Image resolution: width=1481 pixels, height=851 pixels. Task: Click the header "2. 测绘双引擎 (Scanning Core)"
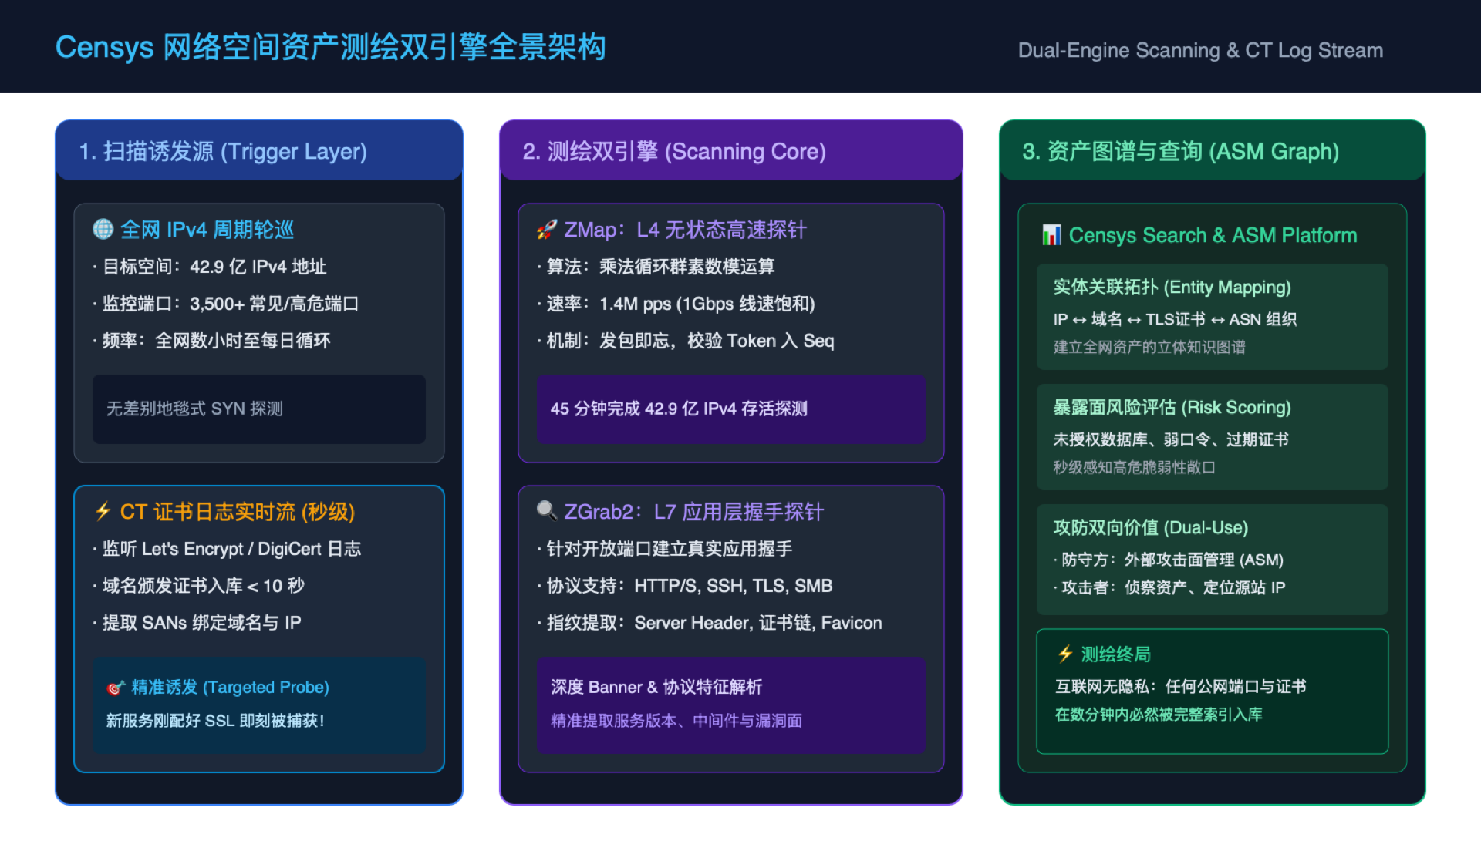coord(674,151)
